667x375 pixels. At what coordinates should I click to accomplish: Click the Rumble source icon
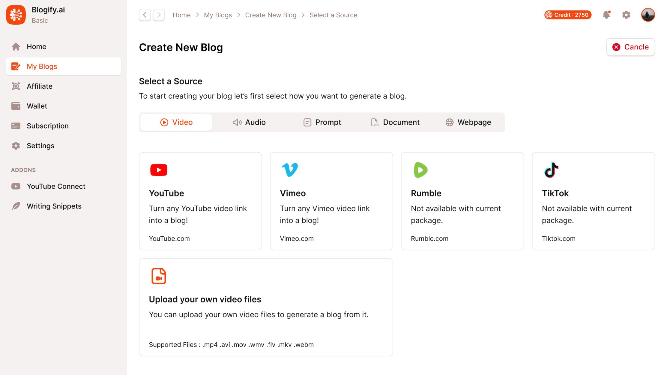(420, 170)
